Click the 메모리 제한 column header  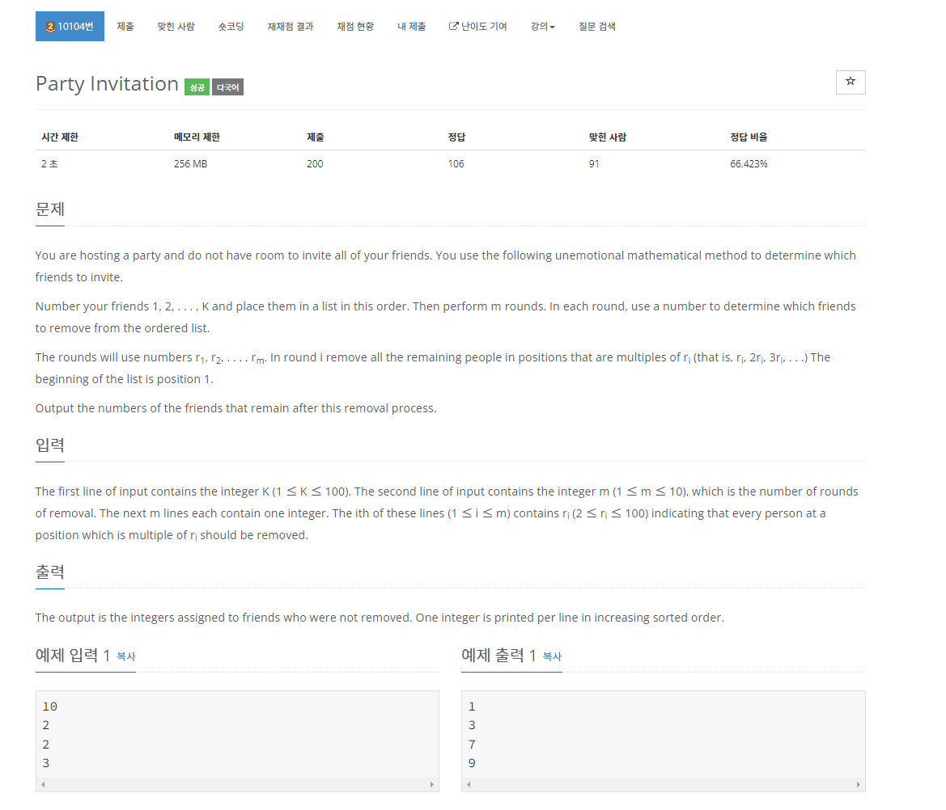[197, 137]
